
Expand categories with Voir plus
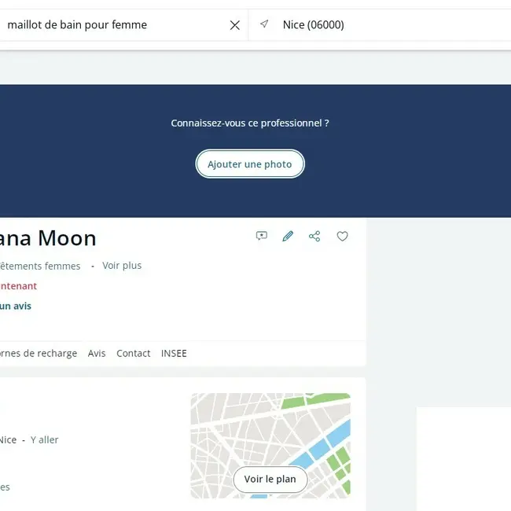(x=122, y=266)
